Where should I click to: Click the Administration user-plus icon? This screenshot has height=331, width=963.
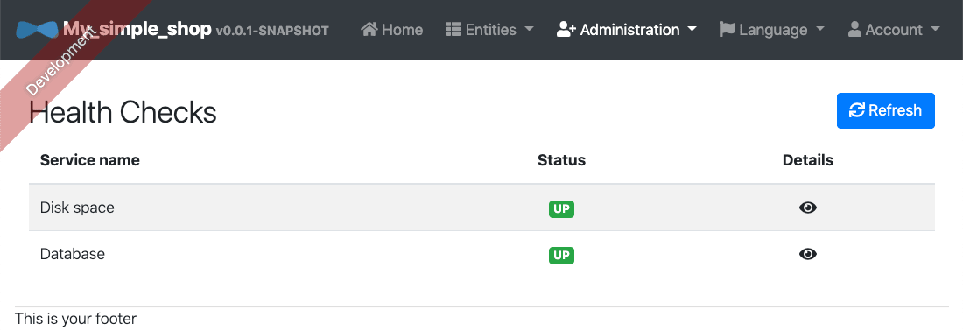[566, 29]
